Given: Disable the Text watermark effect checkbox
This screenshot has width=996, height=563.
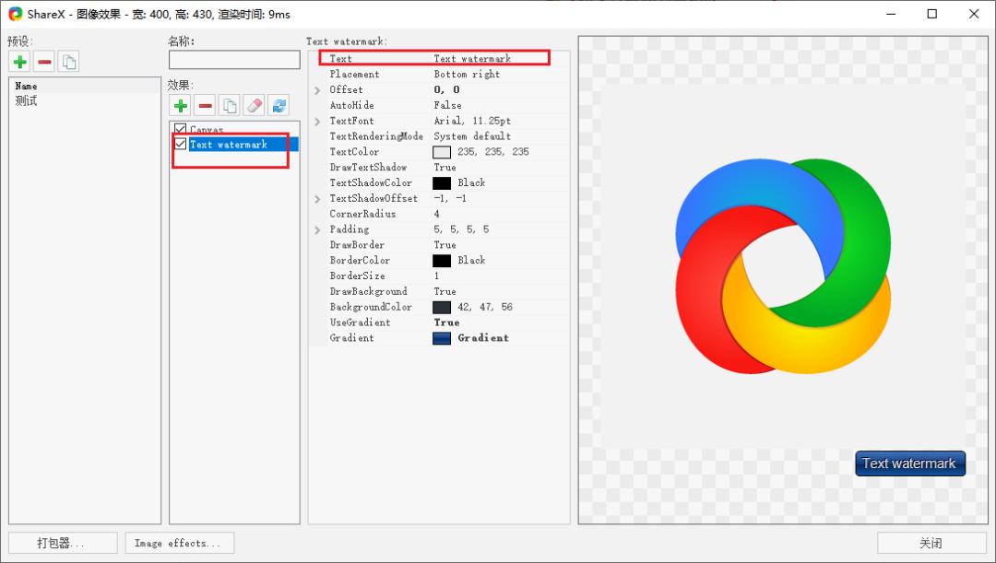Looking at the screenshot, I should 181,145.
